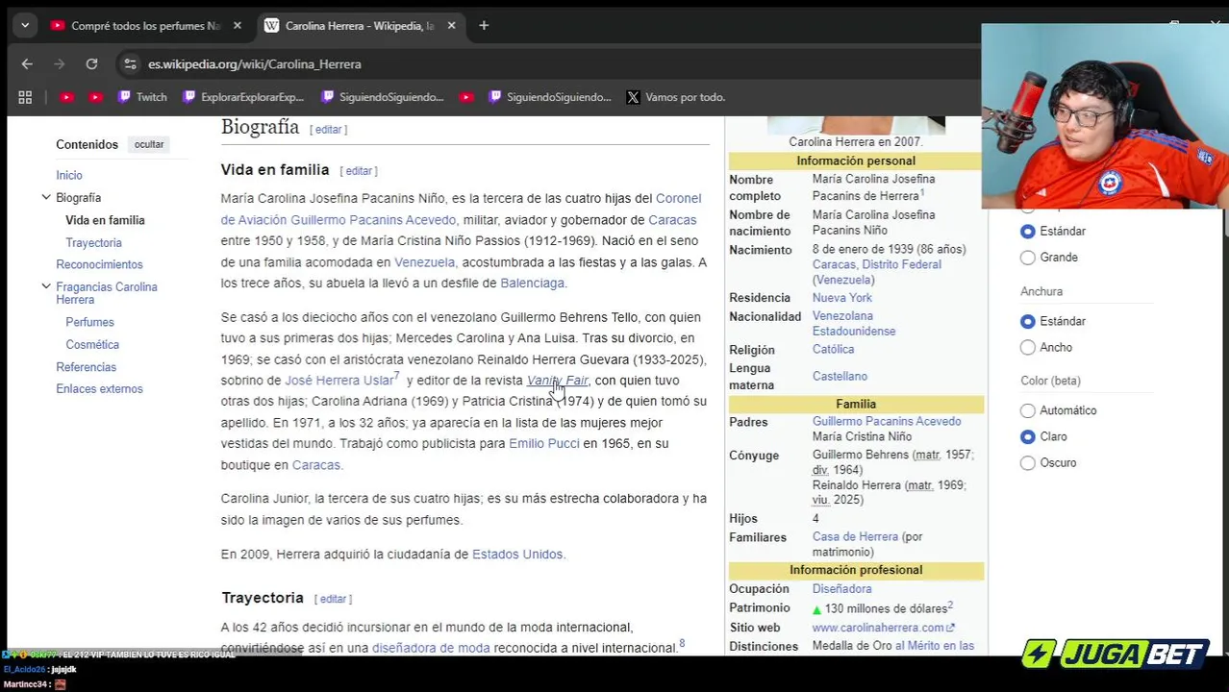Select Estándar text size option

tap(1028, 232)
